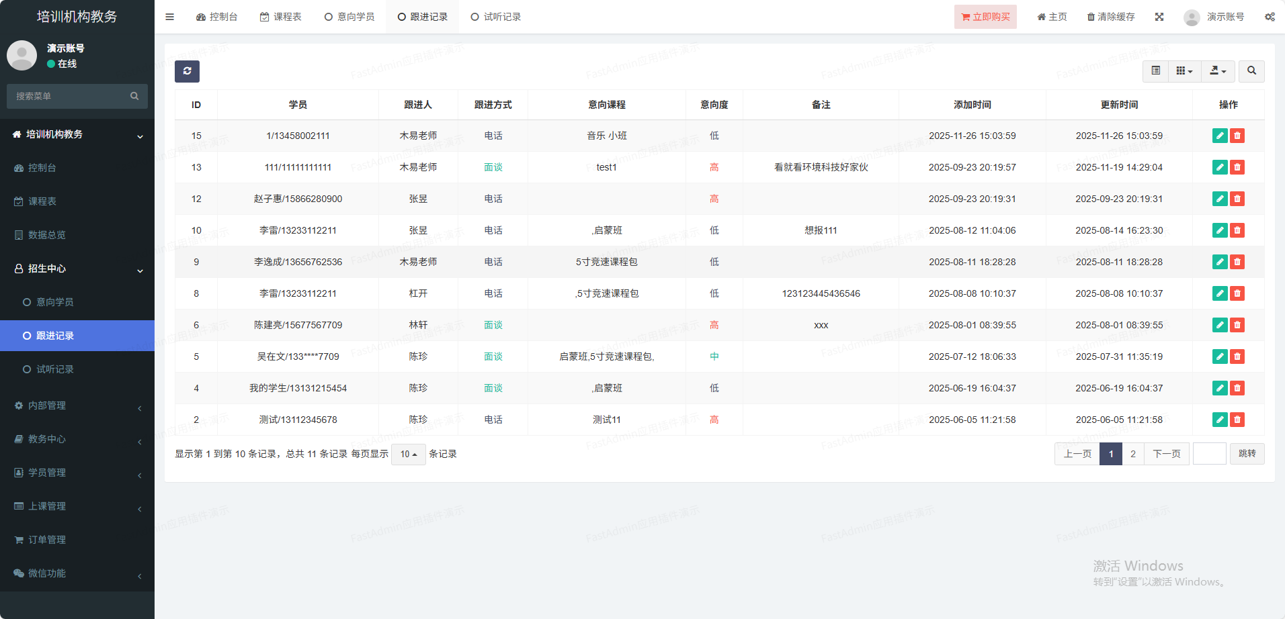Viewport: 1285px width, 619px height.
Task: Select 意向学员 in the sidebar
Action: click(x=55, y=302)
